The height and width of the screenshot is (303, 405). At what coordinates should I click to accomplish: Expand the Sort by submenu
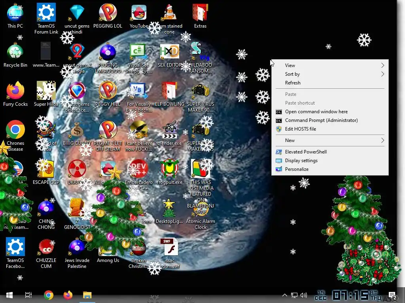[330, 74]
